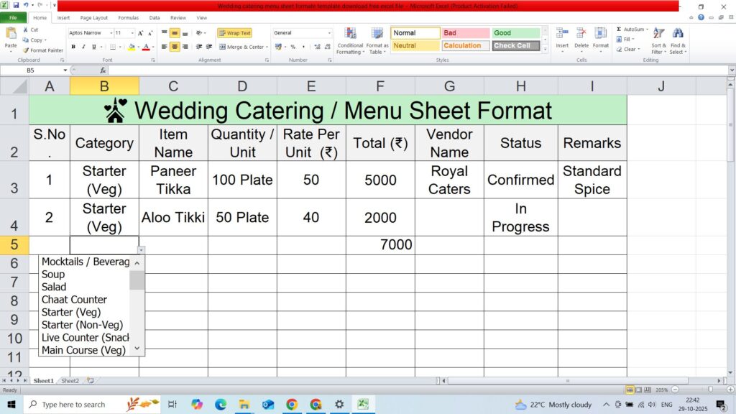Expand the General number format dropdown
This screenshot has width=736, height=414.
point(329,33)
